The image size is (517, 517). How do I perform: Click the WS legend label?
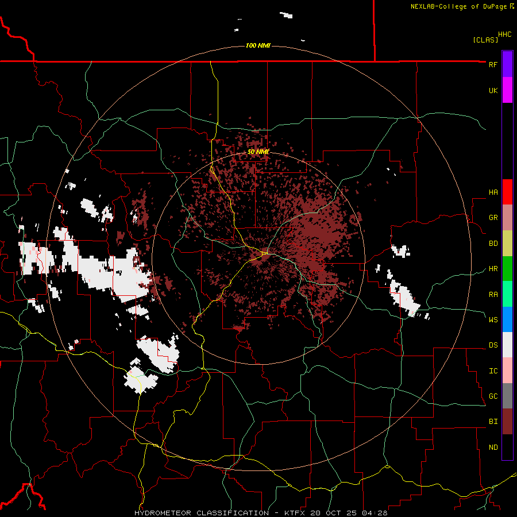pos(493,320)
